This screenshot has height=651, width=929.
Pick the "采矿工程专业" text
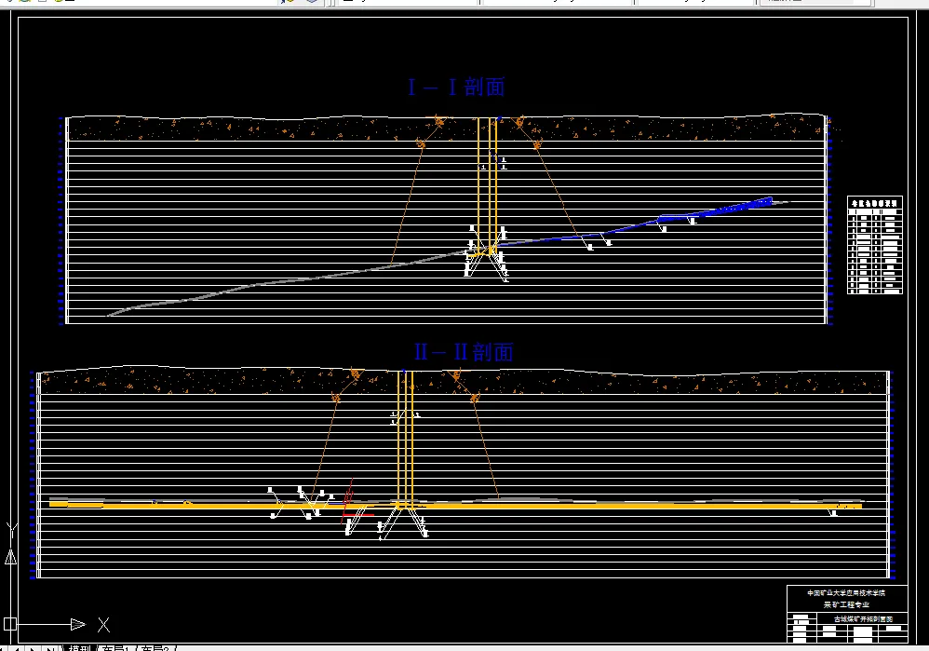pos(846,604)
